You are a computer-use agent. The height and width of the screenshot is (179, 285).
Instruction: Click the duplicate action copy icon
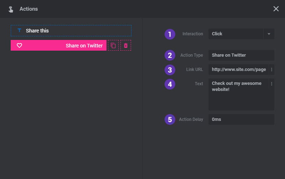113,46
